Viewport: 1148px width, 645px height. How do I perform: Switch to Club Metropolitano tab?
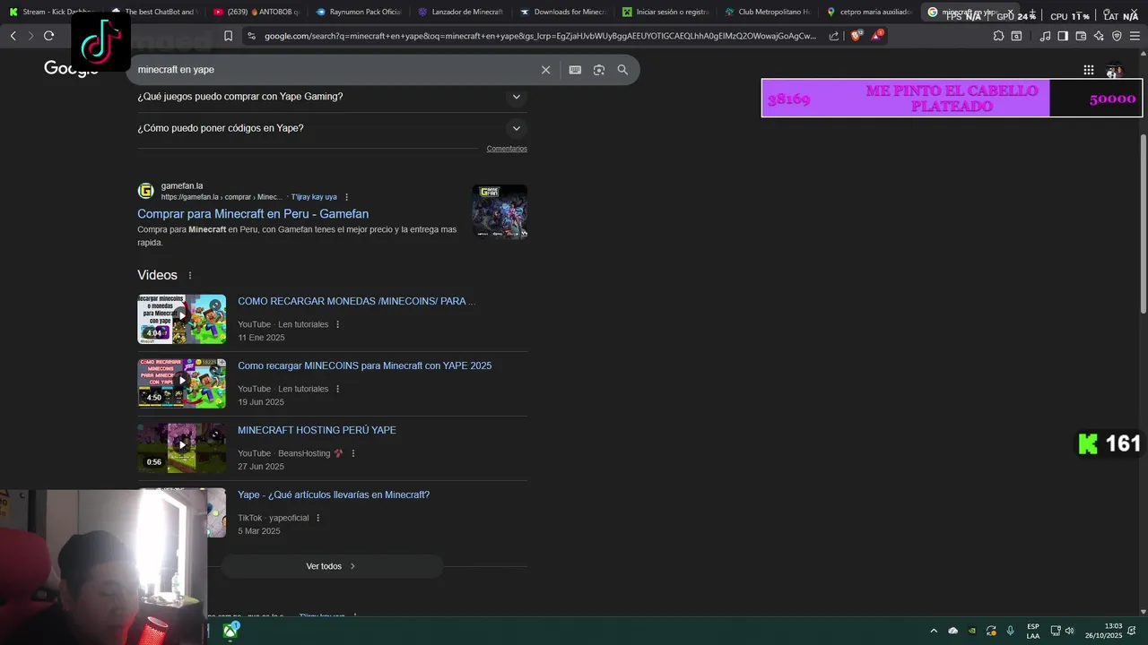(x=767, y=12)
